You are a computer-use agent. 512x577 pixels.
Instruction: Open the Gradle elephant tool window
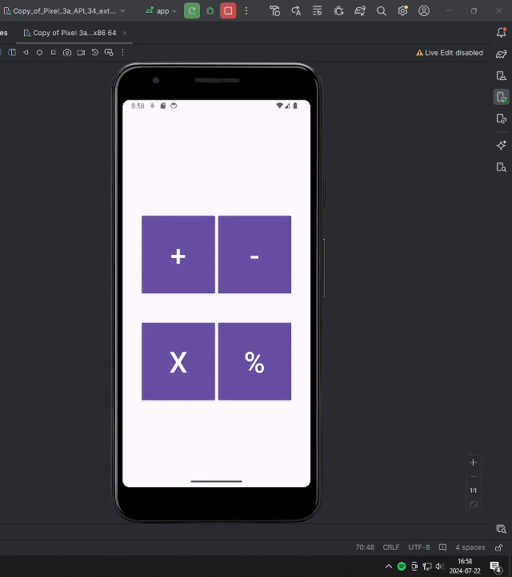pyautogui.click(x=502, y=54)
